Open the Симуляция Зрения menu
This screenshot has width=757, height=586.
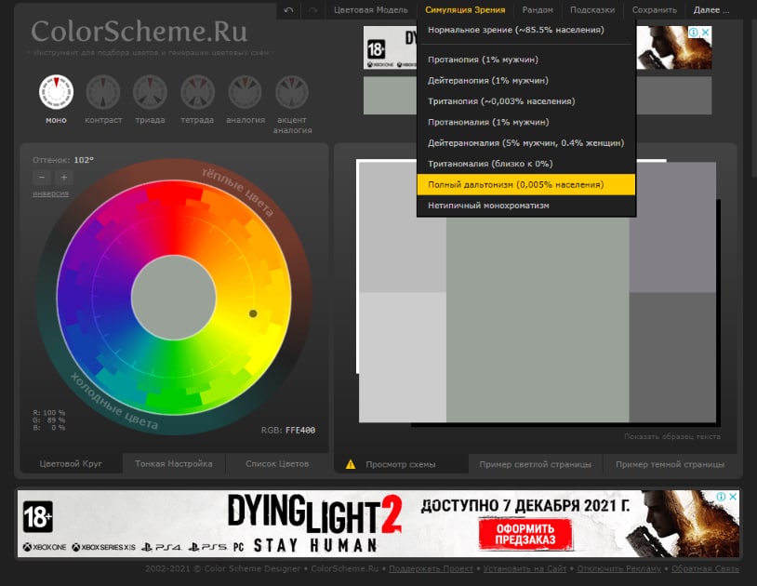tap(465, 10)
